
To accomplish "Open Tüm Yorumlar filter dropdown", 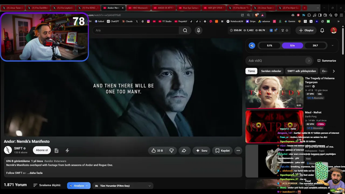I will pyautogui.click(x=123, y=186).
